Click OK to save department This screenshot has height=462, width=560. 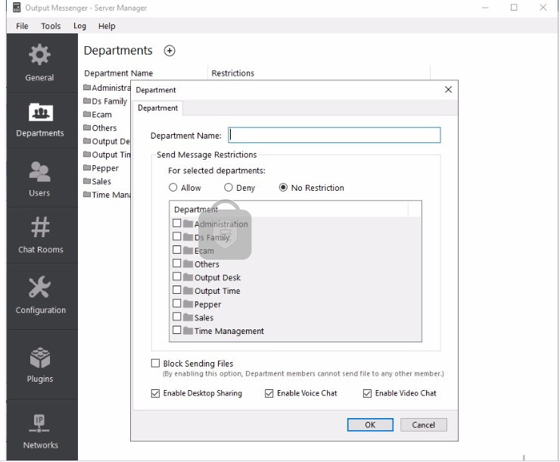(370, 425)
